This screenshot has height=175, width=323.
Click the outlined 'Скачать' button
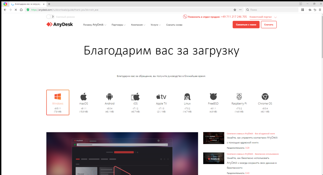(269, 25)
